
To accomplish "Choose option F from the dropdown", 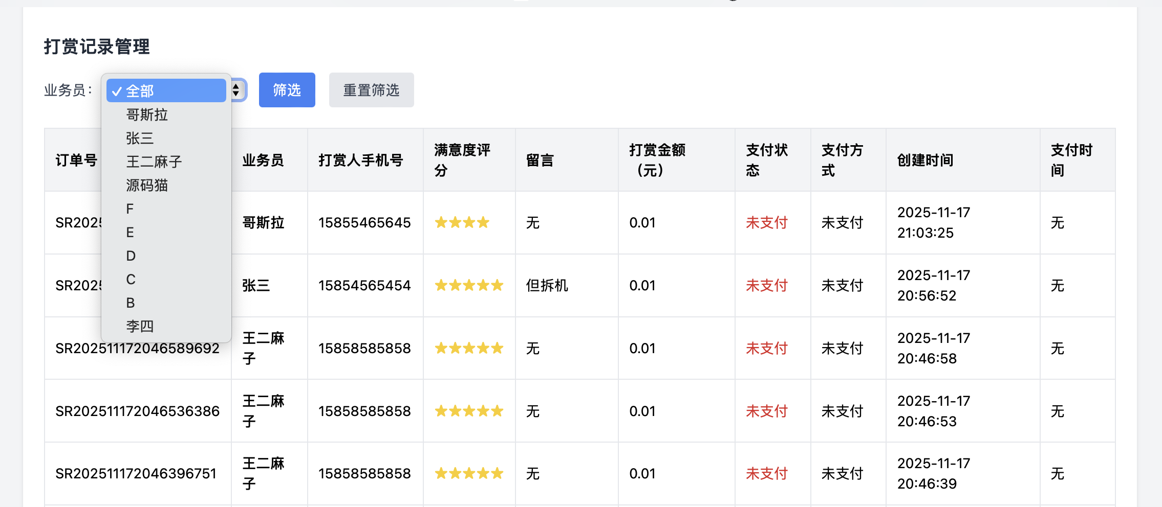I will [x=130, y=209].
